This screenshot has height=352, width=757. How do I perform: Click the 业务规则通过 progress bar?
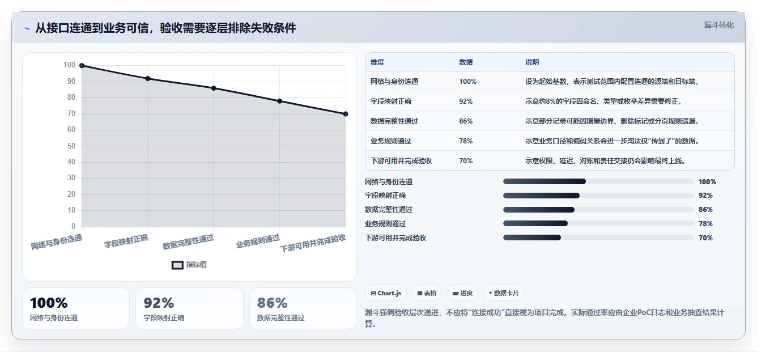point(598,224)
